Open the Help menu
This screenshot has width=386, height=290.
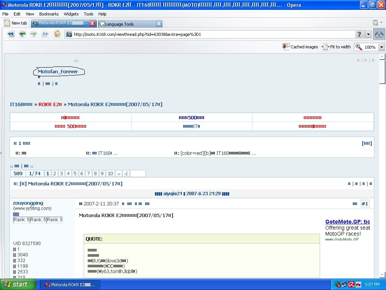click(x=103, y=14)
